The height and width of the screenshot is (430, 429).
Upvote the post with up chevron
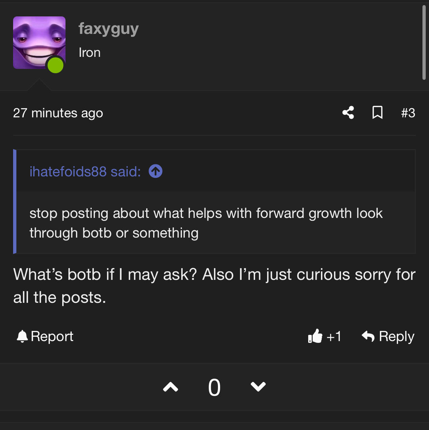click(x=171, y=387)
